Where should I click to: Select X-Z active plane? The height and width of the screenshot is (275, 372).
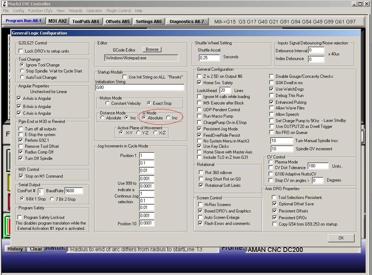coord(155,133)
